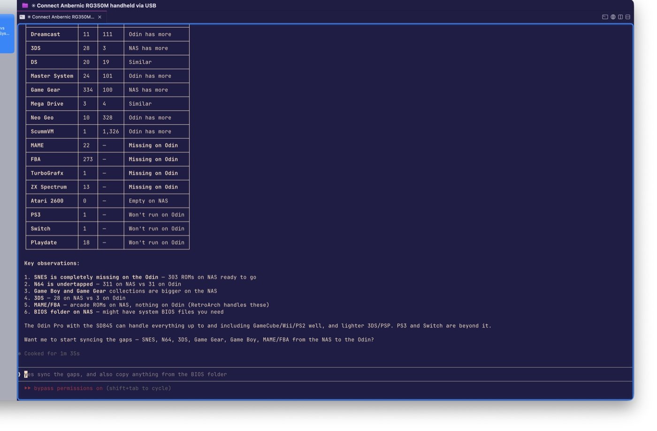Click the globe icon in the top-right toolbar
657x431 pixels.
point(613,17)
